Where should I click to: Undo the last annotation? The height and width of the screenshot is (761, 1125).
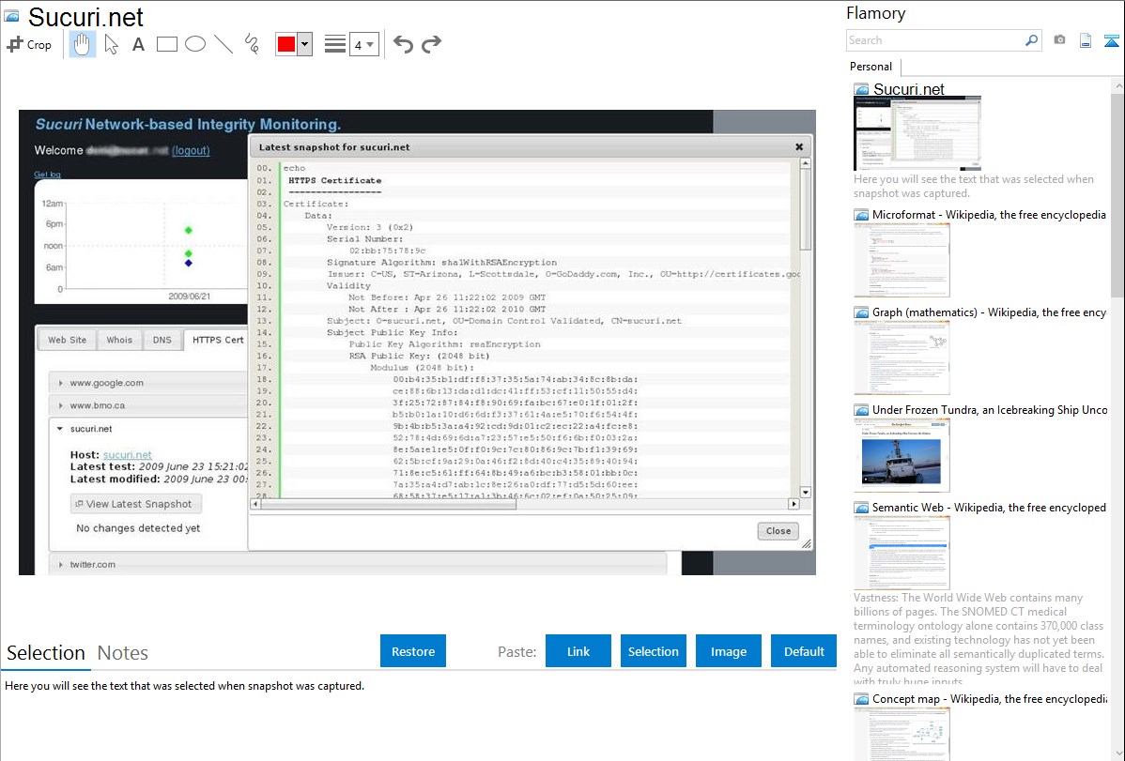[x=403, y=44]
